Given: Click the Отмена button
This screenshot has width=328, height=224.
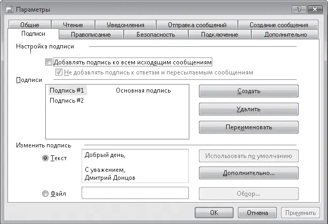Looking at the screenshot, I should coord(257,213).
